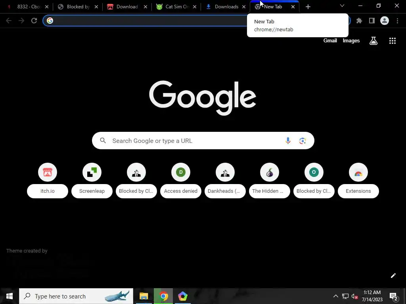Open the Images link
Viewport: 406px width, 304px height.
(x=351, y=41)
